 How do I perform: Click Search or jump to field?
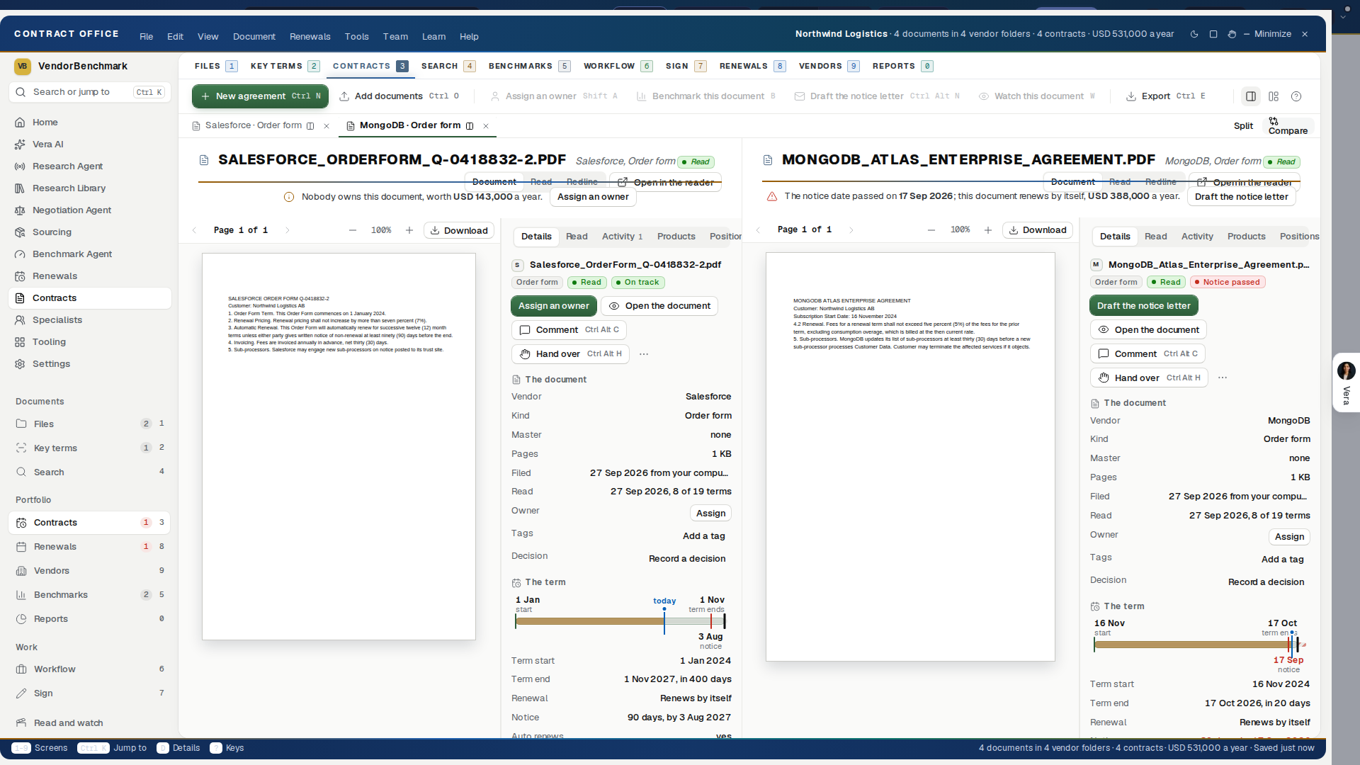click(90, 92)
